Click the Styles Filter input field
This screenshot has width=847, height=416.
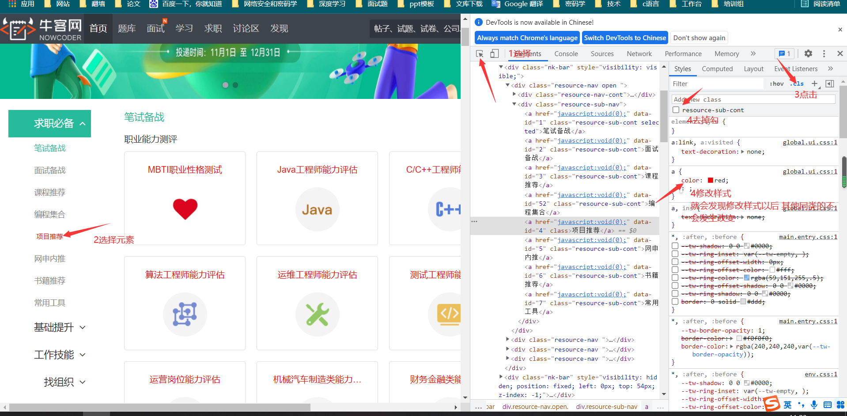tap(716, 83)
